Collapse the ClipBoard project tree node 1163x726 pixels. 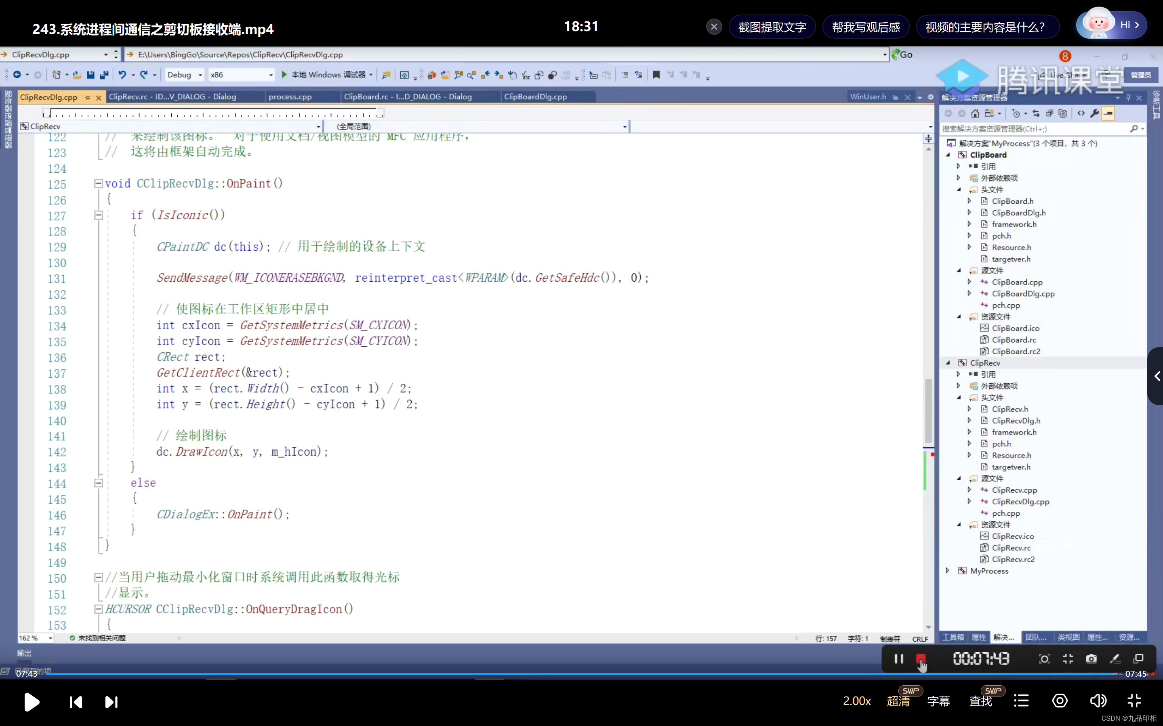[x=948, y=155]
